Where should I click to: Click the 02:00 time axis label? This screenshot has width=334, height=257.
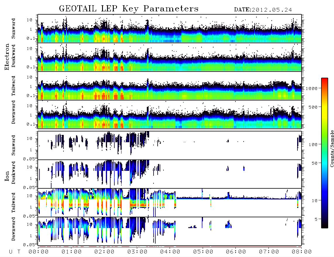tap(104, 252)
